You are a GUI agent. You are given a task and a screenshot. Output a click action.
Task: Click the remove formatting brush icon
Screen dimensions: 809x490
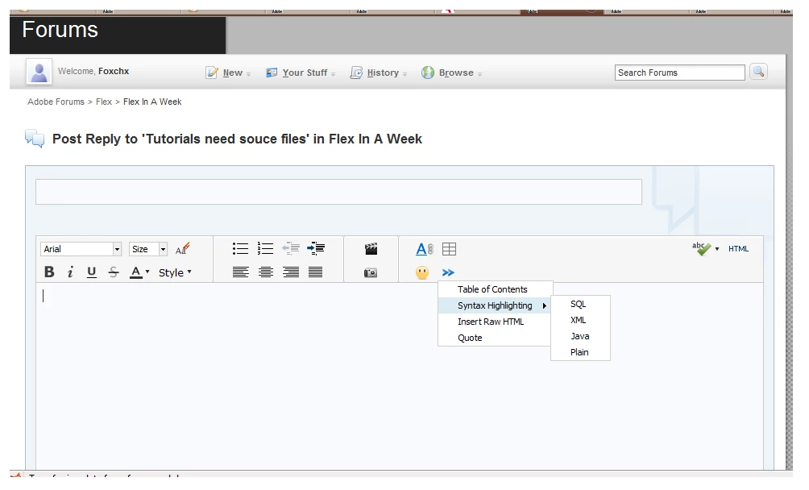click(x=183, y=248)
